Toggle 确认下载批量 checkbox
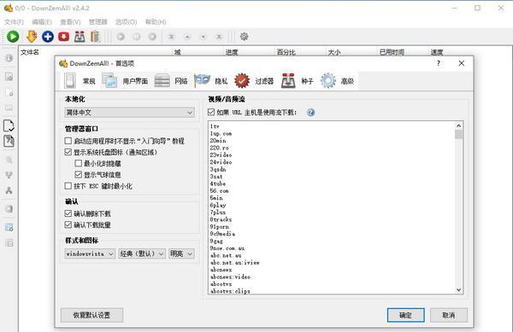 click(68, 224)
